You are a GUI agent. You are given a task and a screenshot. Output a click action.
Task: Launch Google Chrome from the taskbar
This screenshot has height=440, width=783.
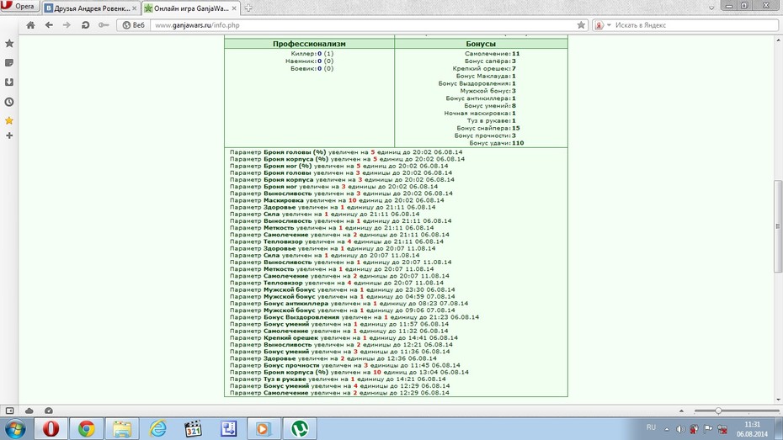pyautogui.click(x=87, y=428)
